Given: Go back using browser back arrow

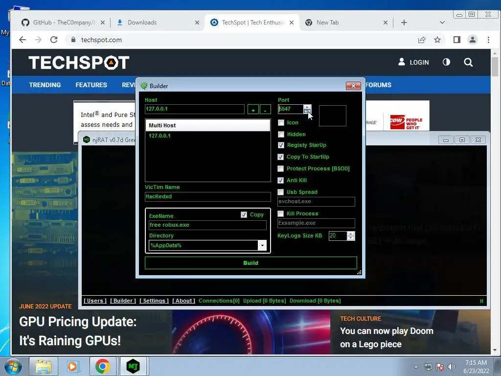Looking at the screenshot, I should (23, 40).
